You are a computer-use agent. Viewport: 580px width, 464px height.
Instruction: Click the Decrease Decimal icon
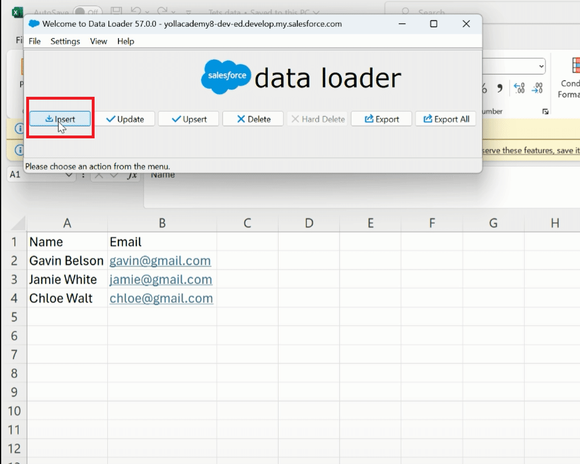point(537,88)
